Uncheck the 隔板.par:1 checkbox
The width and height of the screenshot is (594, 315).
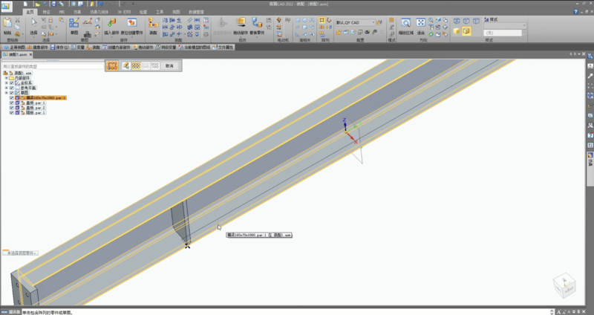pos(11,112)
